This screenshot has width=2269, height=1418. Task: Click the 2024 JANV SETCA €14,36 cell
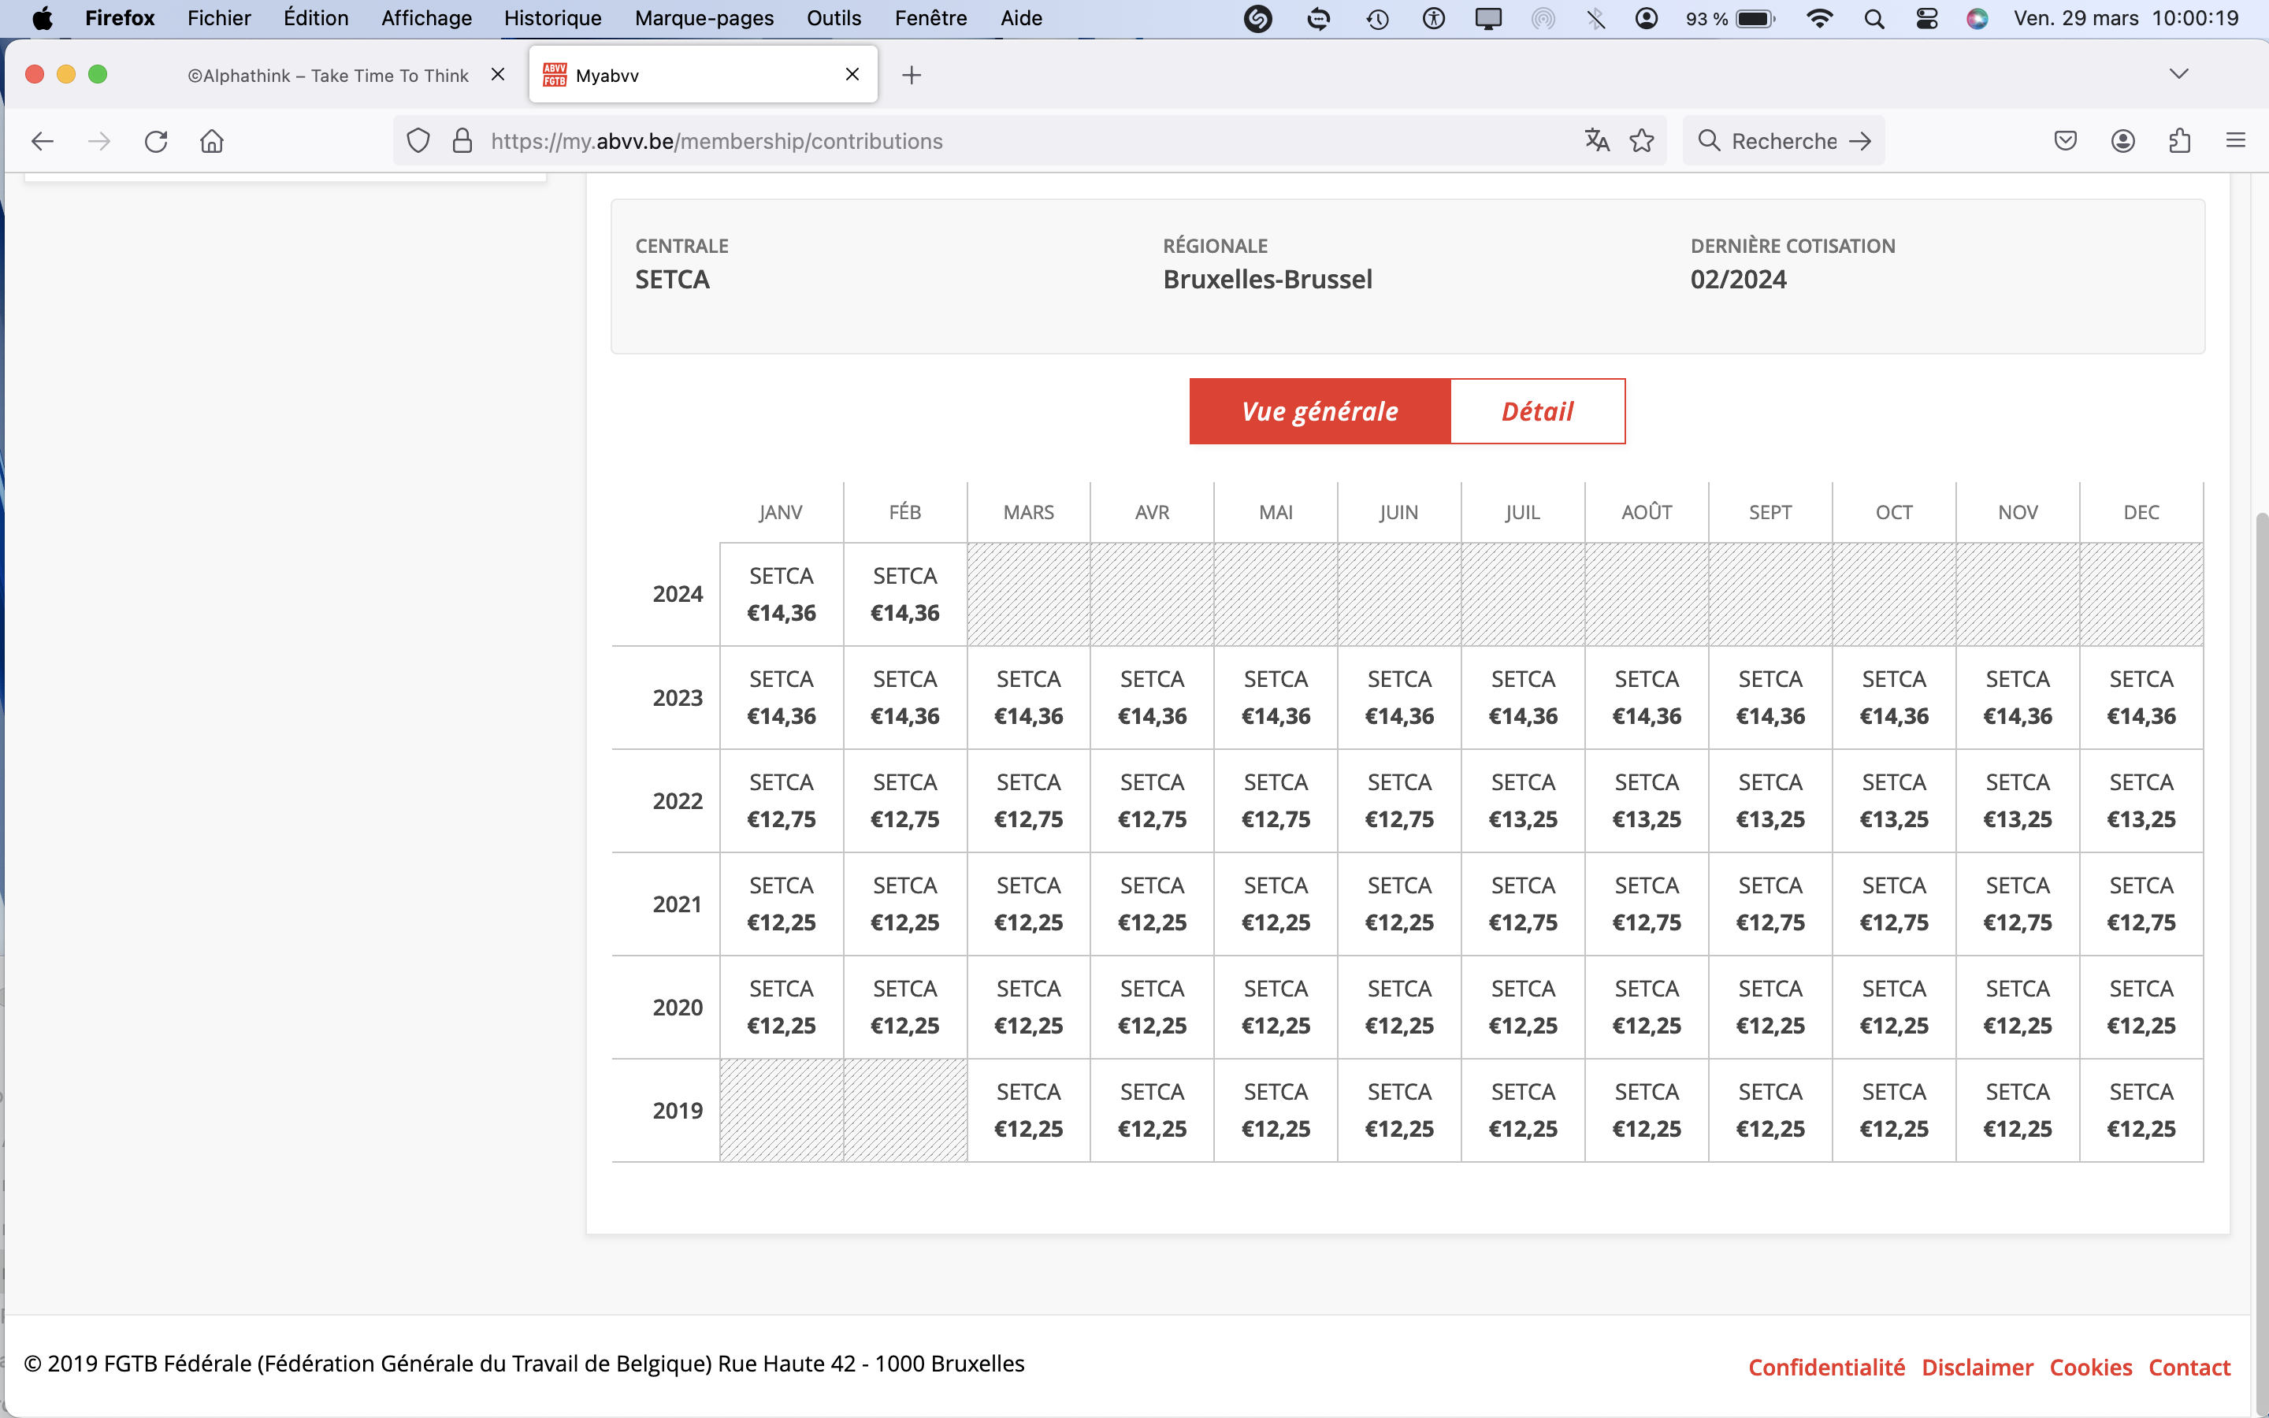[781, 595]
